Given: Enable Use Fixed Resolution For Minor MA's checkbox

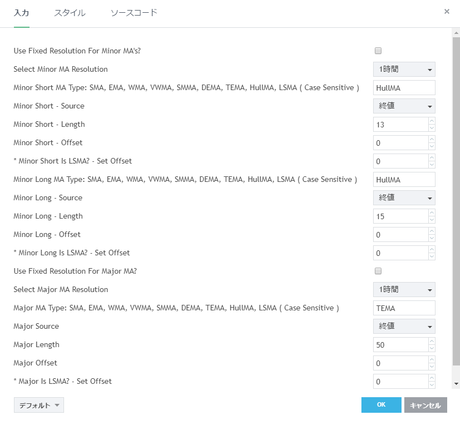Looking at the screenshot, I should (x=378, y=51).
